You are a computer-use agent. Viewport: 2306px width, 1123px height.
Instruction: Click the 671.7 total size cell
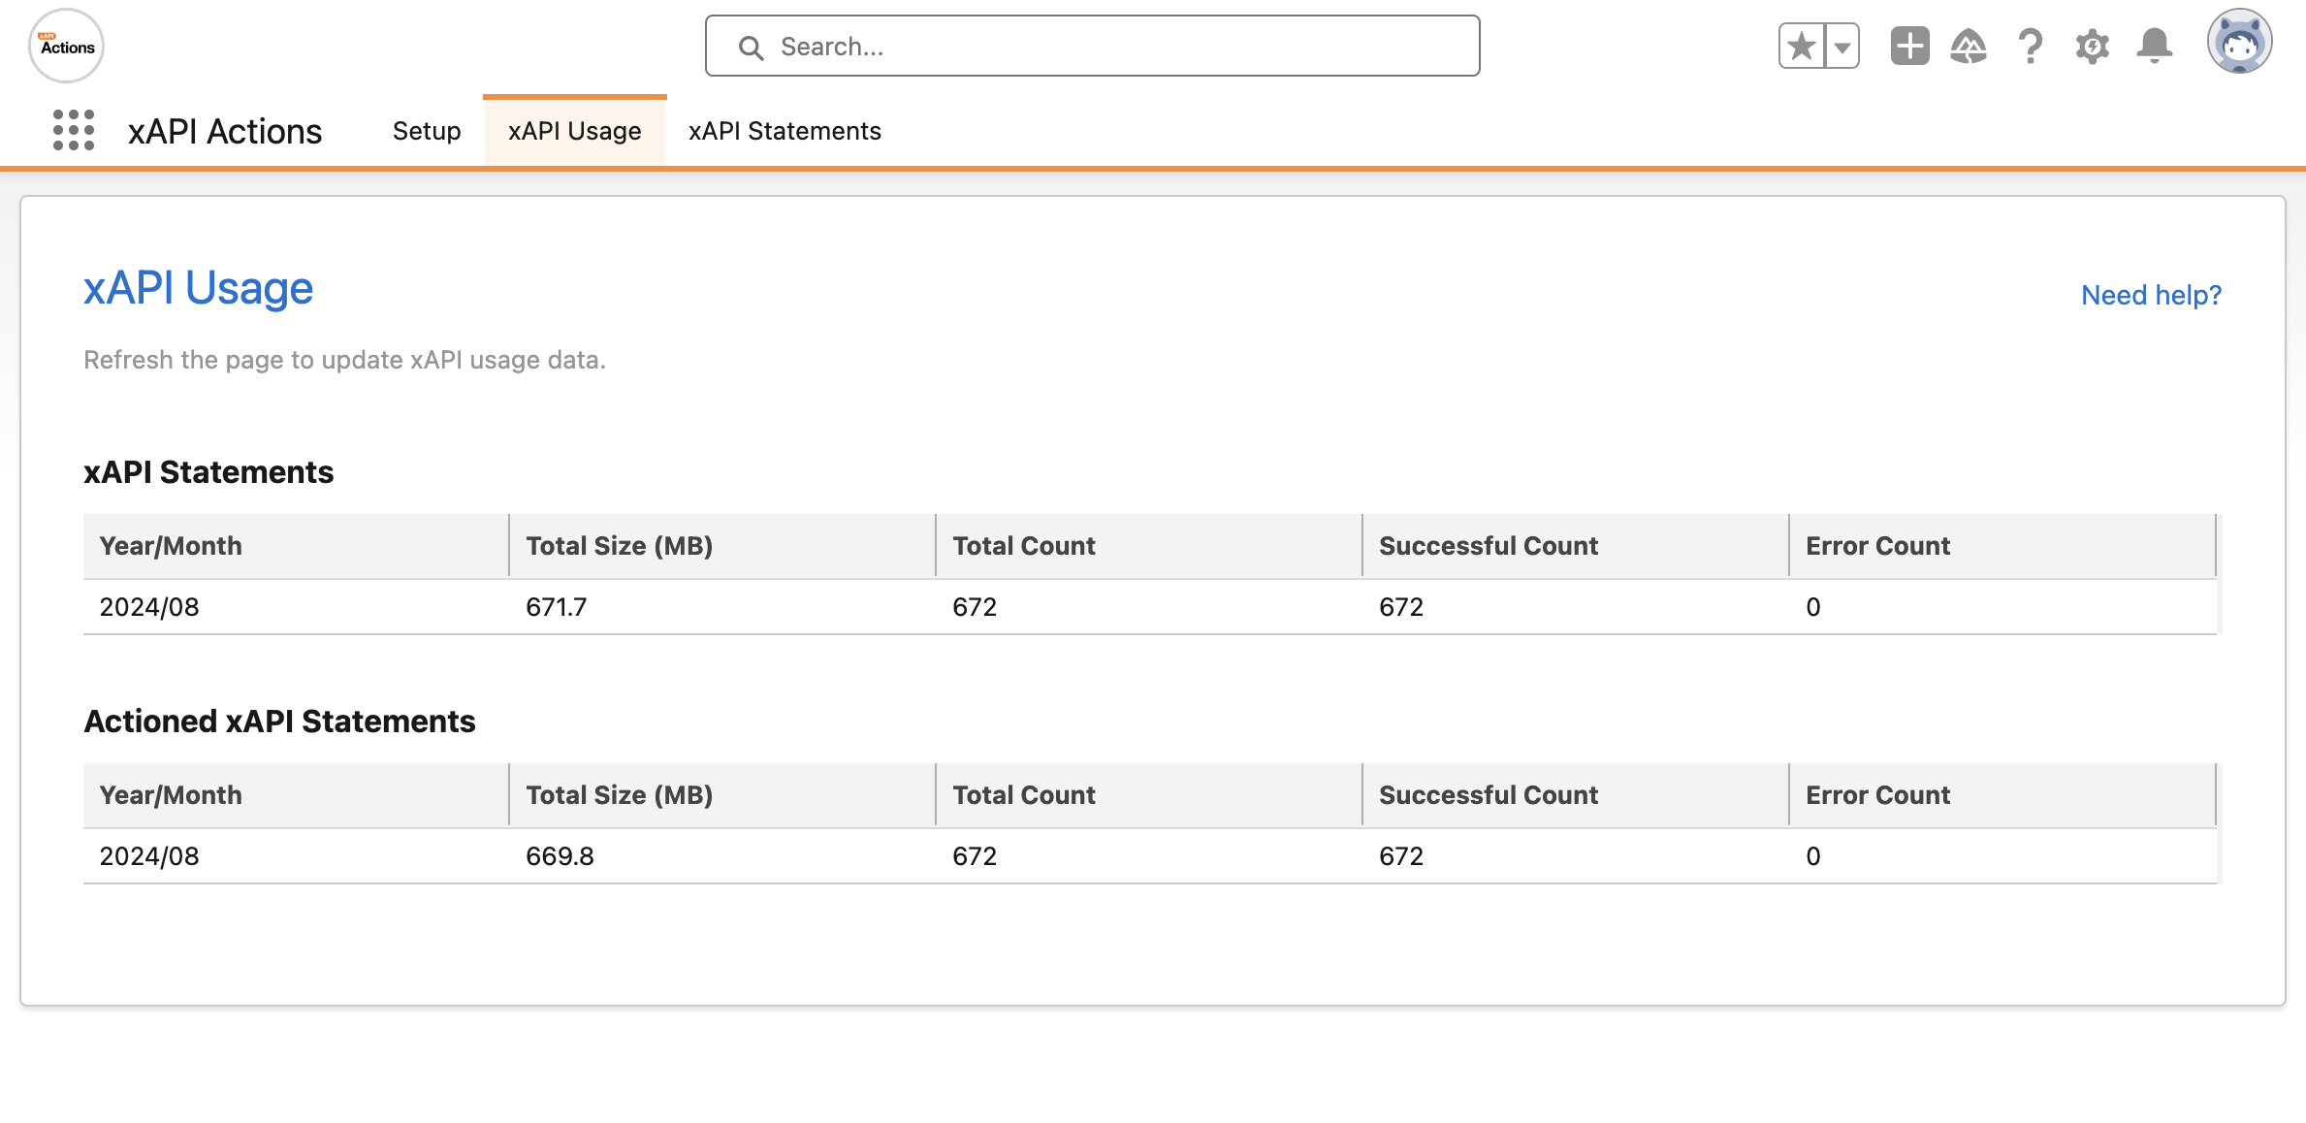click(x=557, y=607)
